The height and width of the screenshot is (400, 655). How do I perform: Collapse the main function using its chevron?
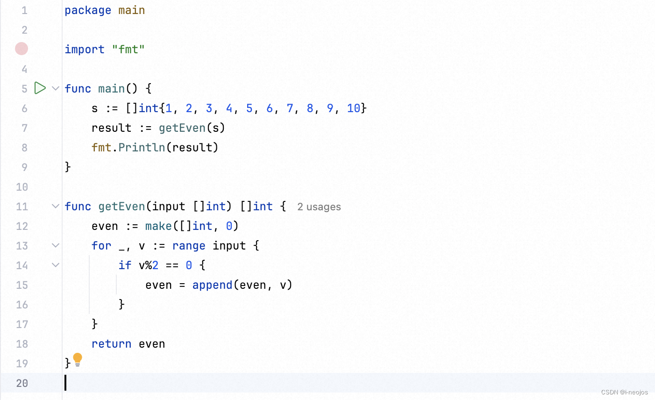coord(55,88)
